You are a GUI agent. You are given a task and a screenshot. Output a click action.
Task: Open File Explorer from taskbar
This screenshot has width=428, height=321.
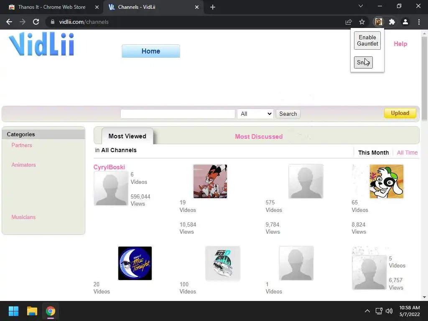pos(32,311)
